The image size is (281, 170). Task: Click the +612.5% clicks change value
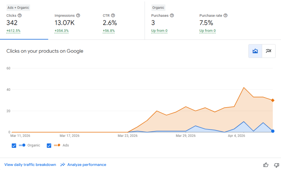[14, 31]
